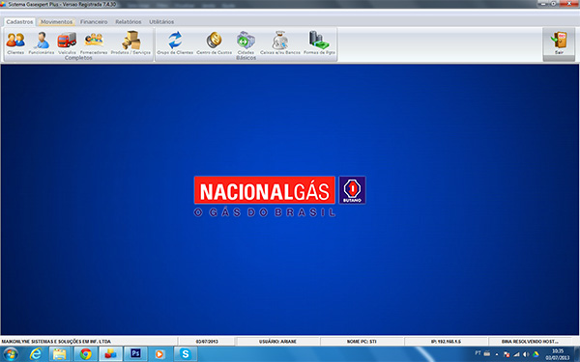Image resolution: width=580 pixels, height=362 pixels.
Task: Open the media player taskbar icon
Action: (x=159, y=354)
